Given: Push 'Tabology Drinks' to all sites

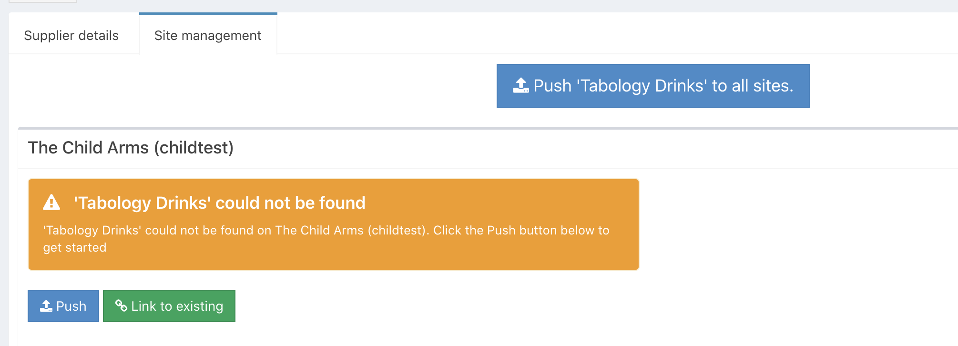Looking at the screenshot, I should click(653, 86).
